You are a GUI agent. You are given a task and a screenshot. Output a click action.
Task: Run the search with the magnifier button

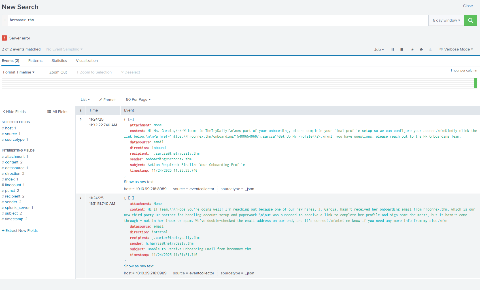pyautogui.click(x=470, y=20)
